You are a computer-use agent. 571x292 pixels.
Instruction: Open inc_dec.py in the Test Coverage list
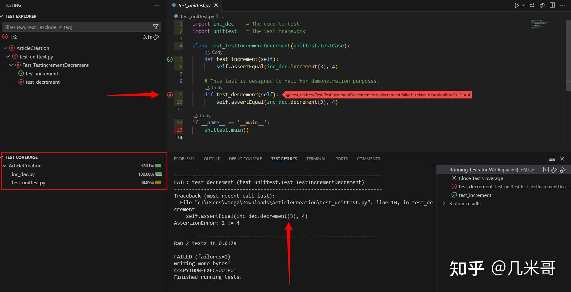point(23,174)
